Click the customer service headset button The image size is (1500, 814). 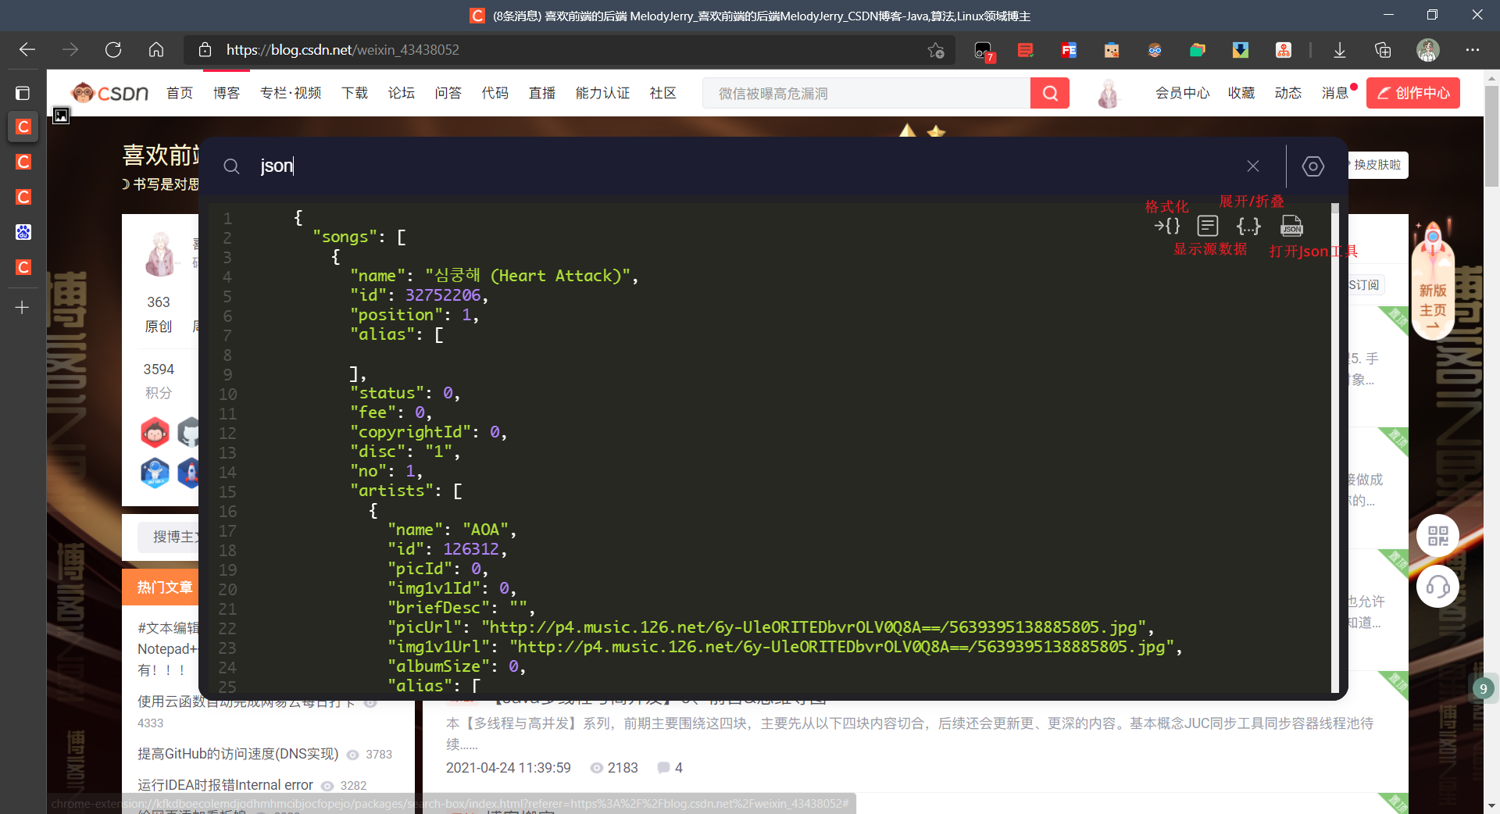(1437, 587)
